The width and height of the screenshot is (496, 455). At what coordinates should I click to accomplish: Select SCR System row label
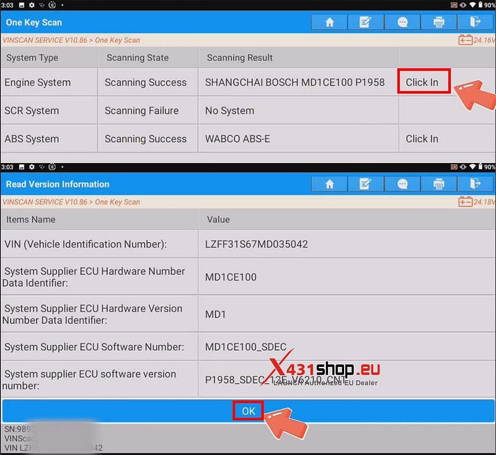point(32,110)
